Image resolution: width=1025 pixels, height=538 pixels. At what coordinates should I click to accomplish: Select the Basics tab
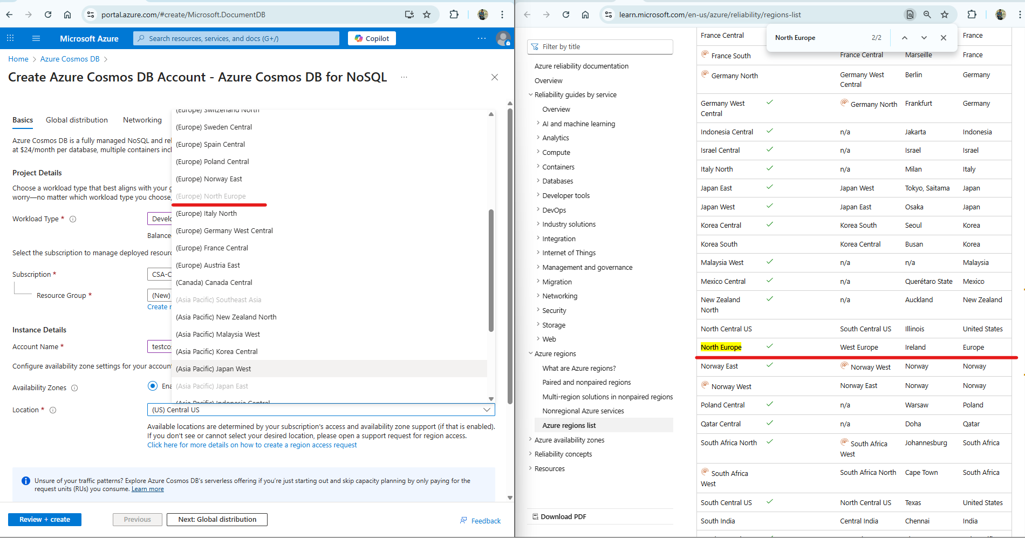coord(23,120)
